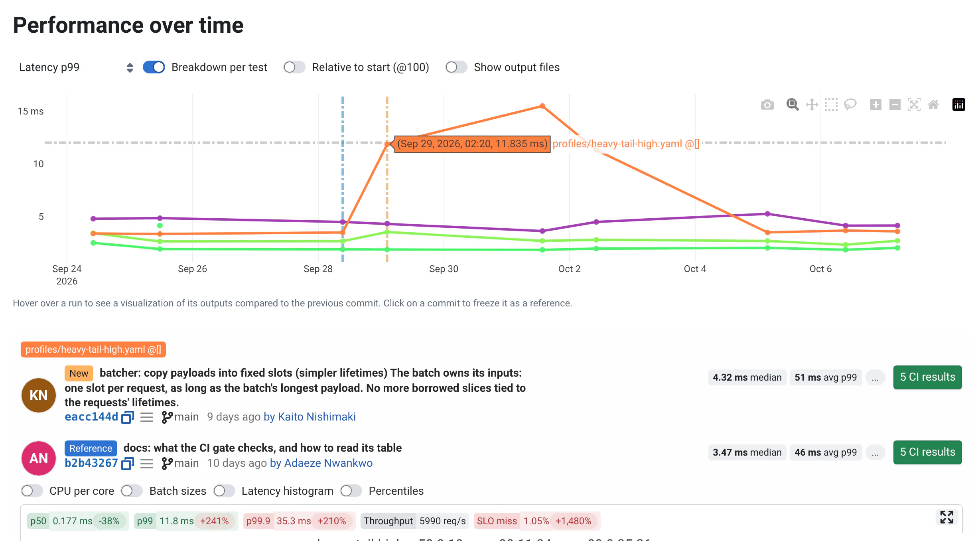Click the KN avatar
The width and height of the screenshot is (974, 541).
click(x=38, y=395)
